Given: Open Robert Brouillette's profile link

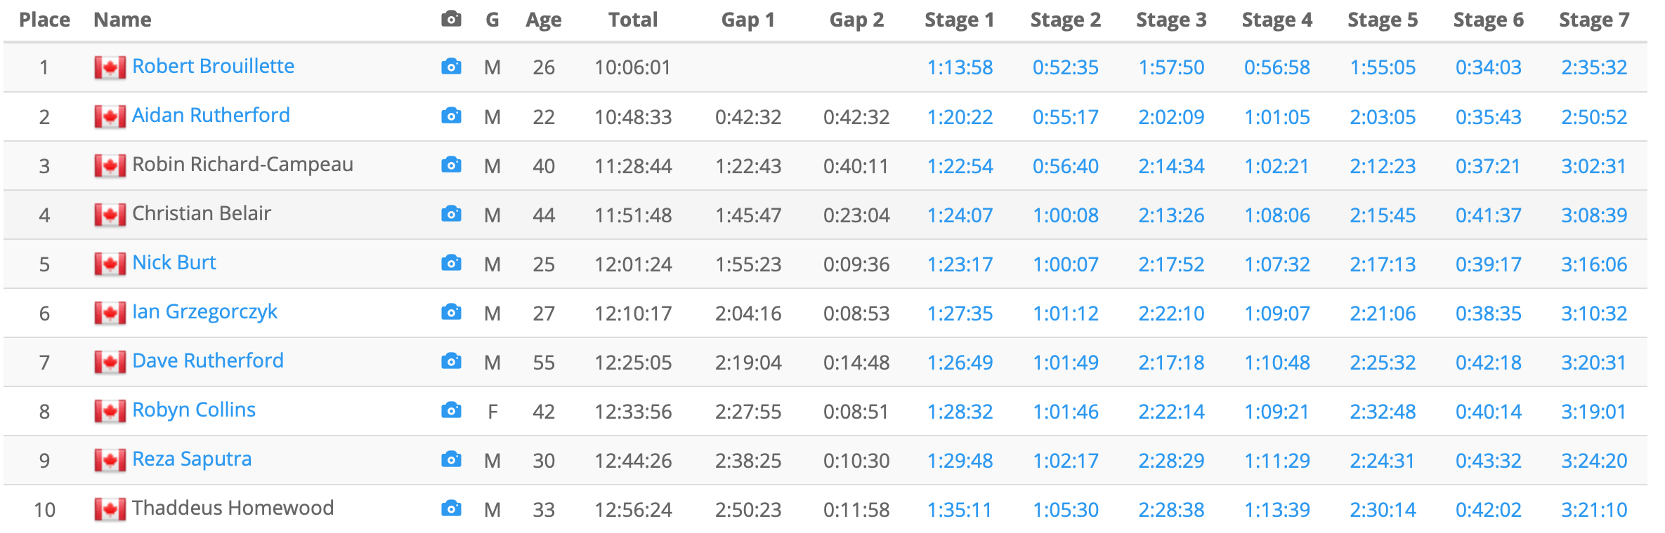Looking at the screenshot, I should point(213,67).
